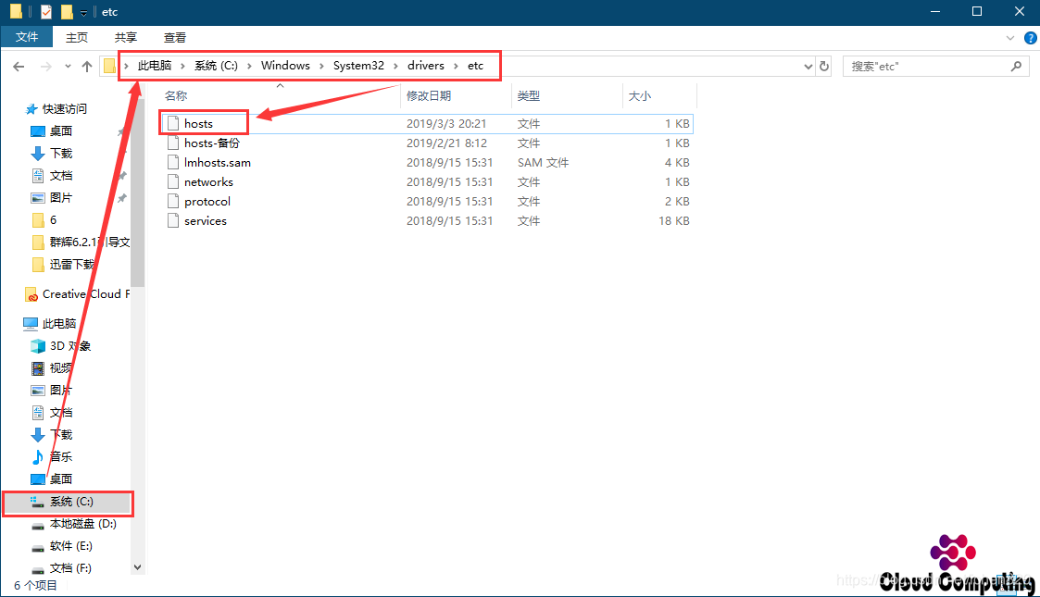Open the recent locations dropdown
The width and height of the screenshot is (1040, 597).
[68, 67]
